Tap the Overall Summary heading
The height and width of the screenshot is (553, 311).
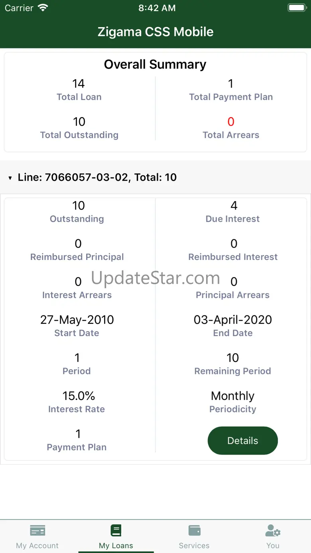pos(155,65)
